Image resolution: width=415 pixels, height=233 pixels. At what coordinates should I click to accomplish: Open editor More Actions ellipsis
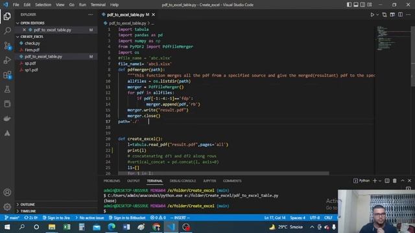click(409, 15)
